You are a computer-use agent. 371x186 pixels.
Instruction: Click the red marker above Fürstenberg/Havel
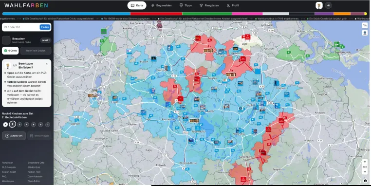(263, 152)
